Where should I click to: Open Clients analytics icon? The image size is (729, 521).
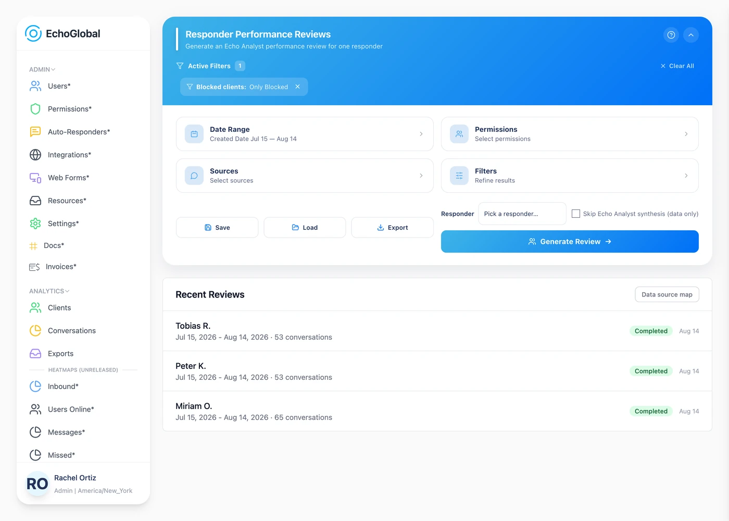tap(35, 308)
